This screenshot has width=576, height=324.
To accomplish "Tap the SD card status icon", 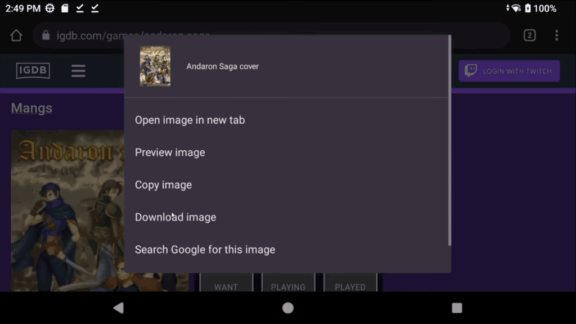I will [x=65, y=8].
